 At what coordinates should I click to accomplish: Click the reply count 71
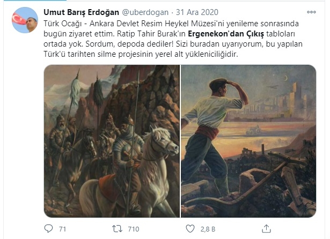click(62, 229)
